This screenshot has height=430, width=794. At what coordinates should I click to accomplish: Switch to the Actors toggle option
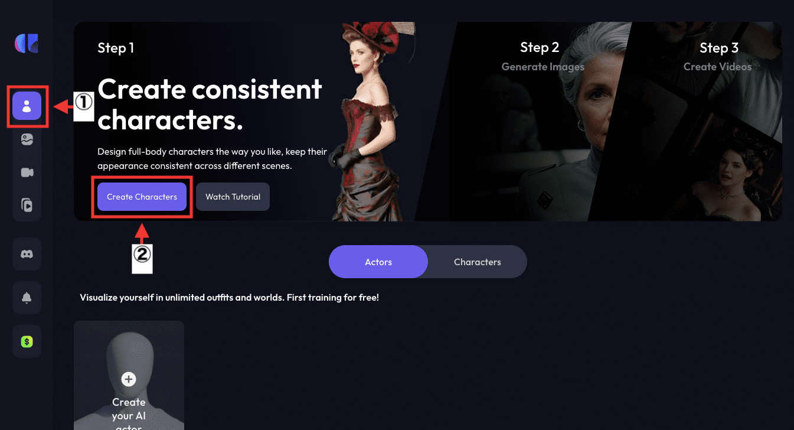tap(378, 262)
